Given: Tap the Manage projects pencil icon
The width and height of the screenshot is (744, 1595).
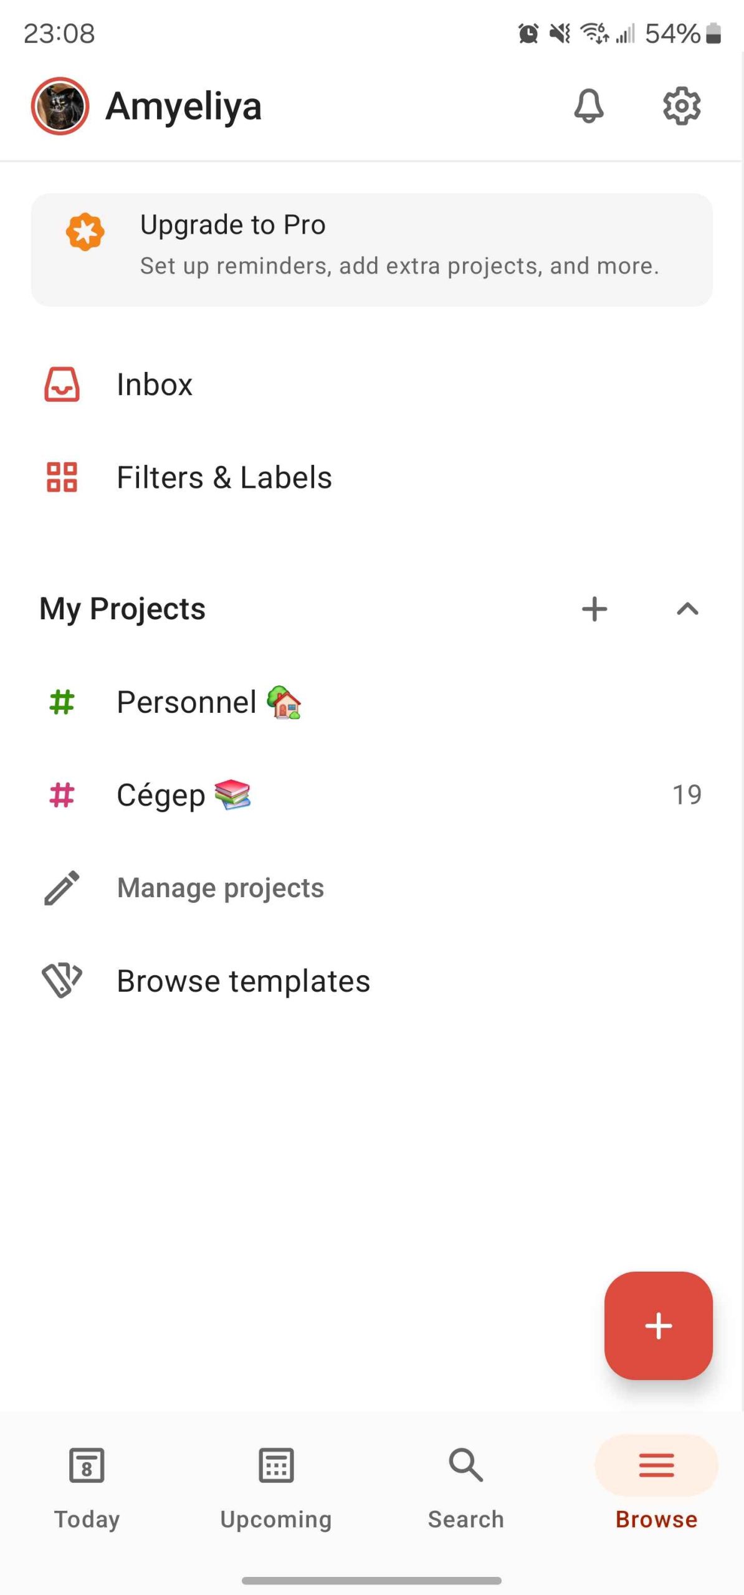Looking at the screenshot, I should (x=62, y=888).
